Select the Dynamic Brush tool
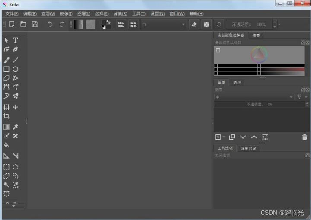The width and height of the screenshot is (311, 220). pos(6,96)
